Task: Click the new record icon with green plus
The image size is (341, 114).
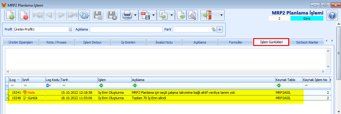Action: [x=10, y=15]
